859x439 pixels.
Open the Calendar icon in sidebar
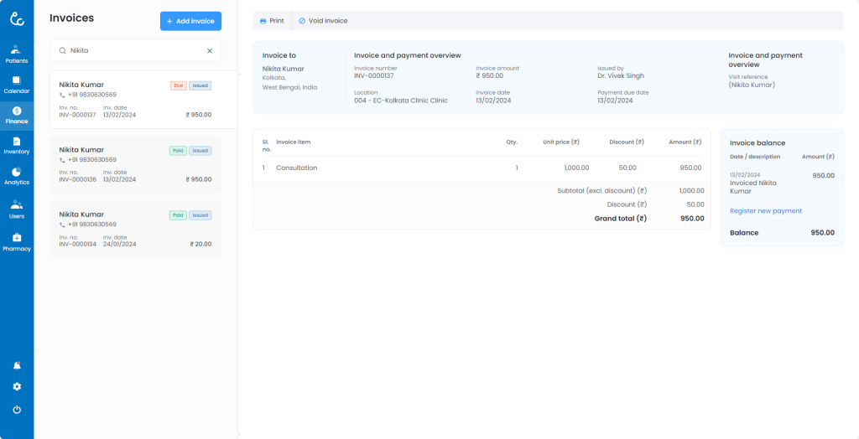click(x=17, y=84)
